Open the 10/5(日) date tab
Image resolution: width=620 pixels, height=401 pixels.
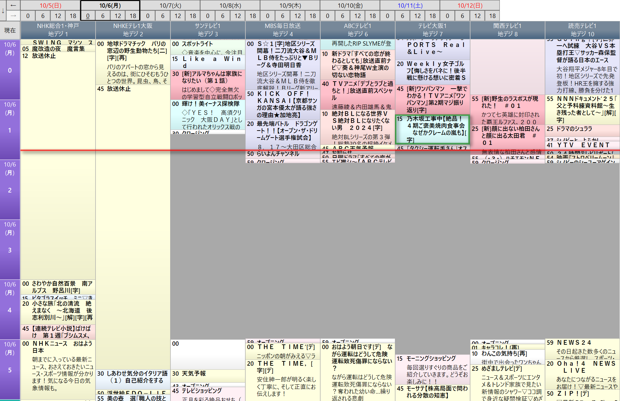[x=50, y=5]
